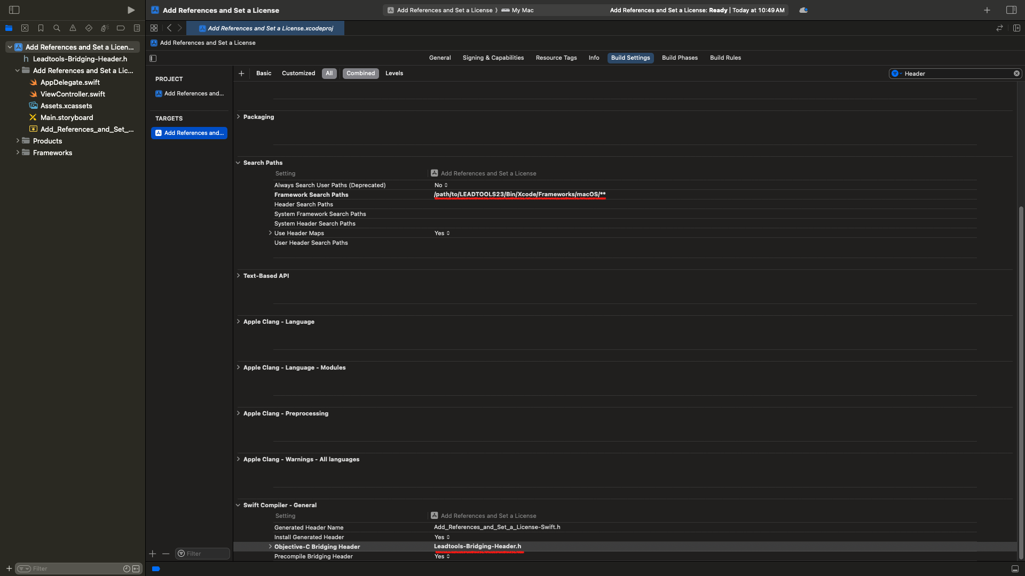
Task: Add an editor on the right icon
Action: coord(1016,28)
